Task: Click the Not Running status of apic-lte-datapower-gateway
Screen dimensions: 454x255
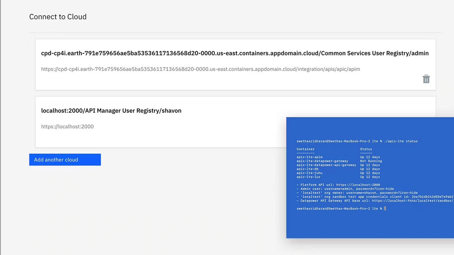Action: [x=371, y=161]
